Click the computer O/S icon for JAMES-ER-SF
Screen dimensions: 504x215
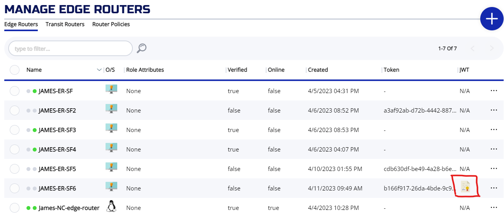(111, 90)
